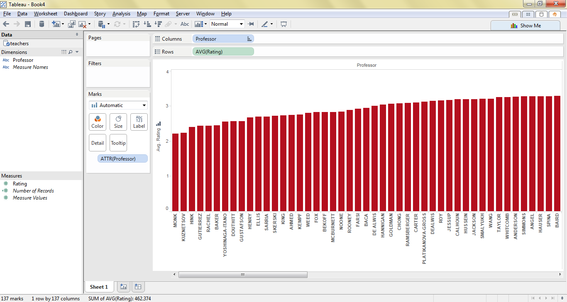567x302 pixels.
Task: Toggle mark labels with the Abc icon
Action: click(x=185, y=24)
